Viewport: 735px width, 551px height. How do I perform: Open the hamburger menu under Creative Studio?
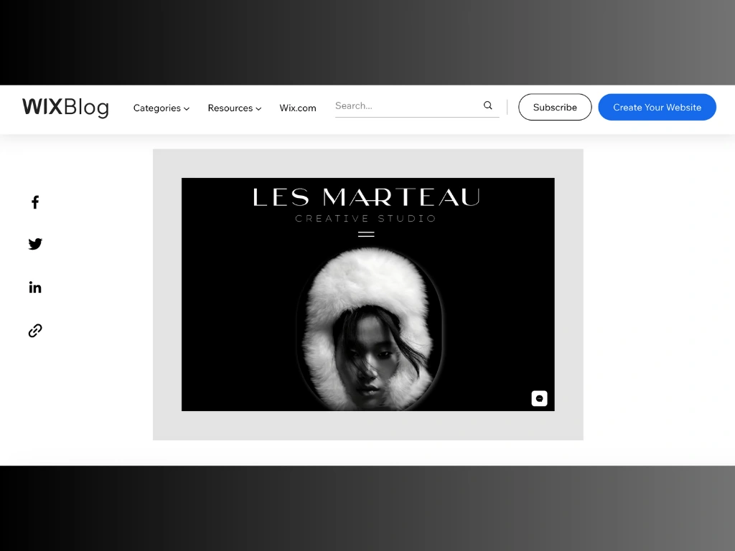click(x=366, y=235)
